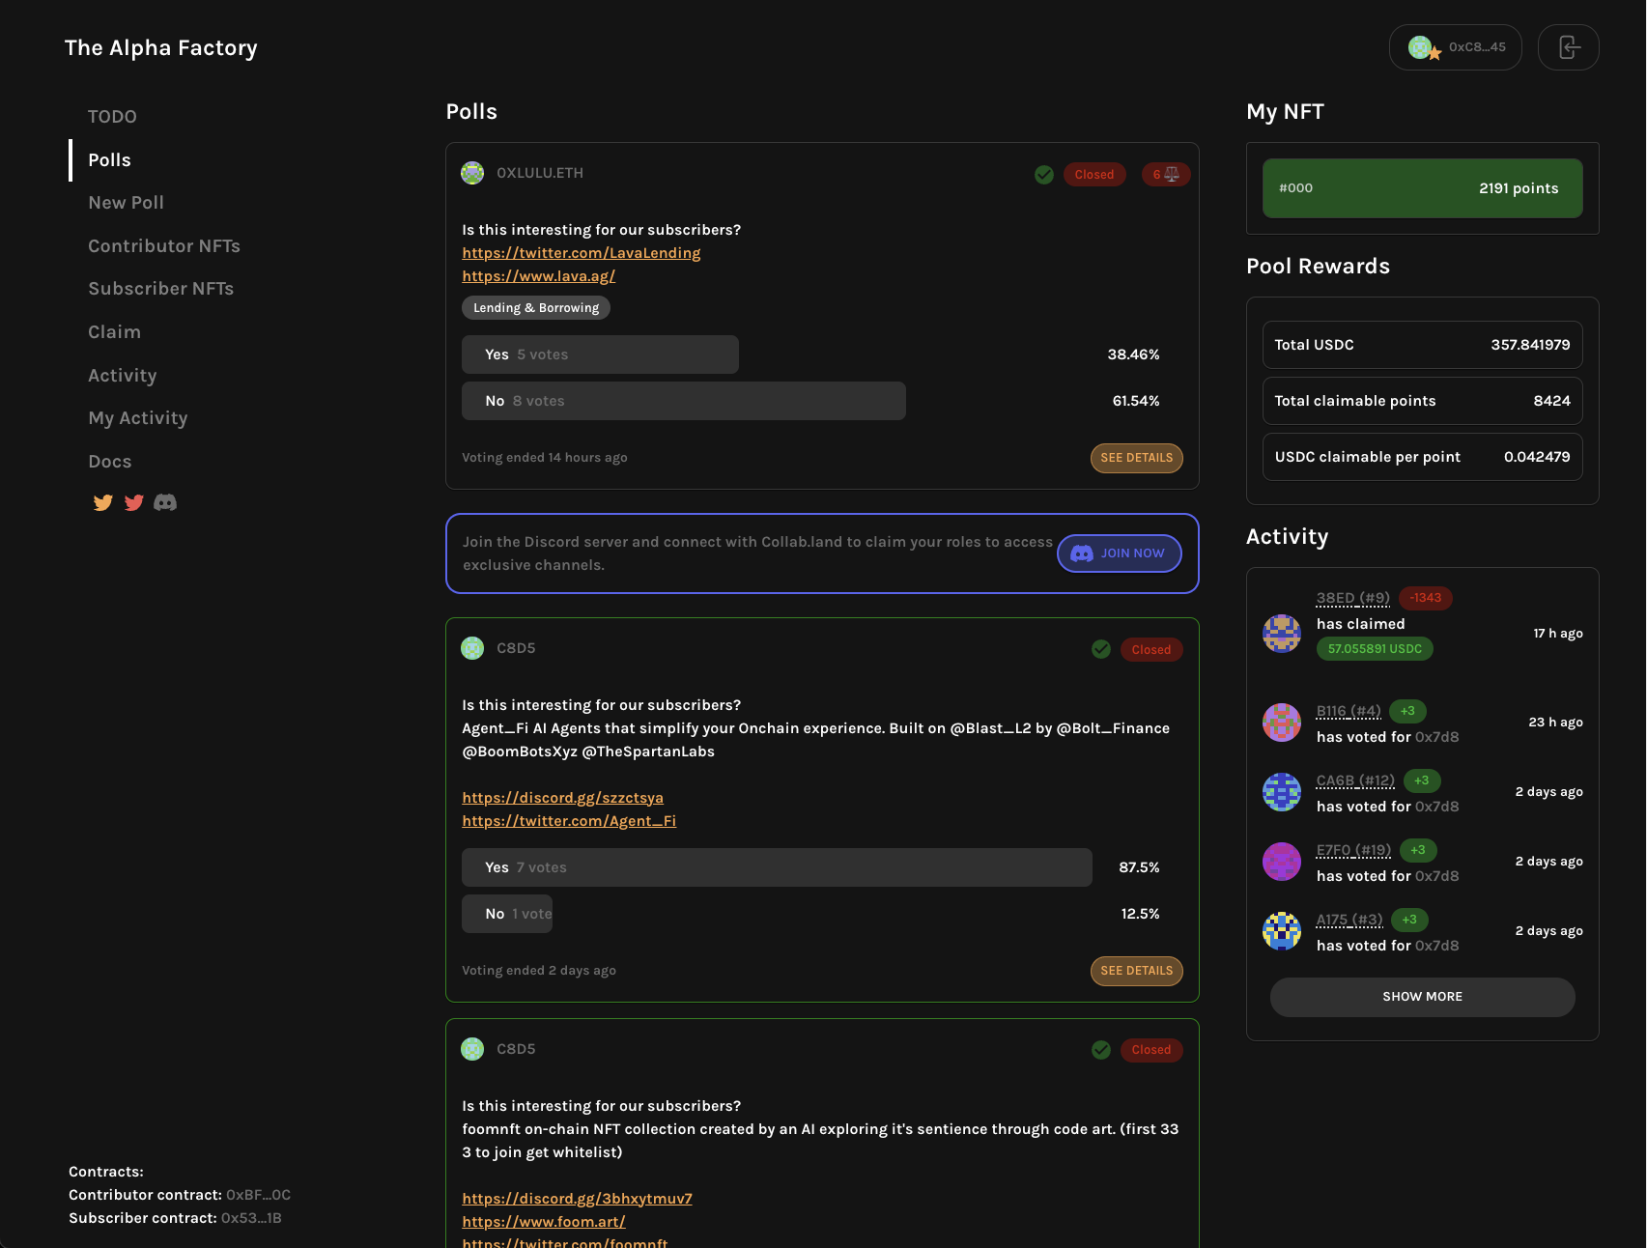Select the #000 NFT points card
This screenshot has height=1248, width=1647.
pos(1422,188)
